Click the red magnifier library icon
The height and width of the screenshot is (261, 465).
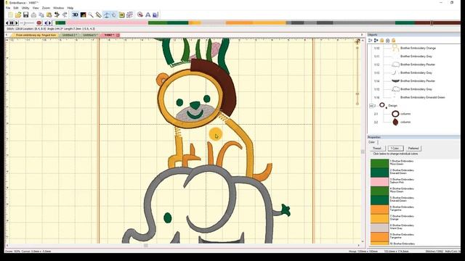click(x=140, y=14)
